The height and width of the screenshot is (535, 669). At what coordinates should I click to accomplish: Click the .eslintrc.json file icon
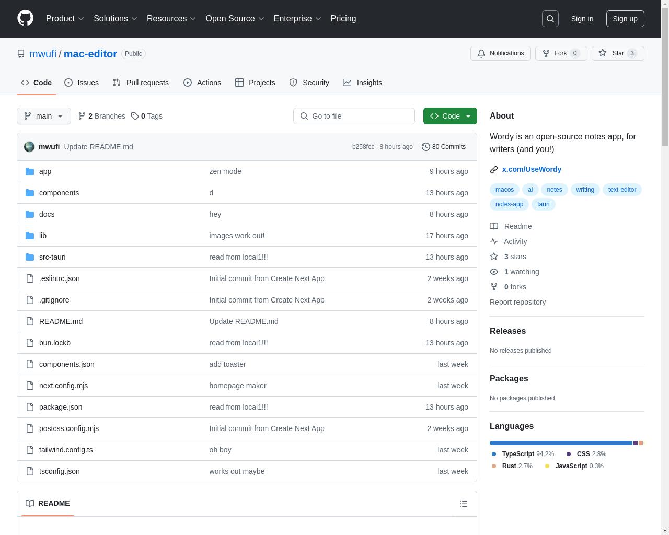pos(30,278)
